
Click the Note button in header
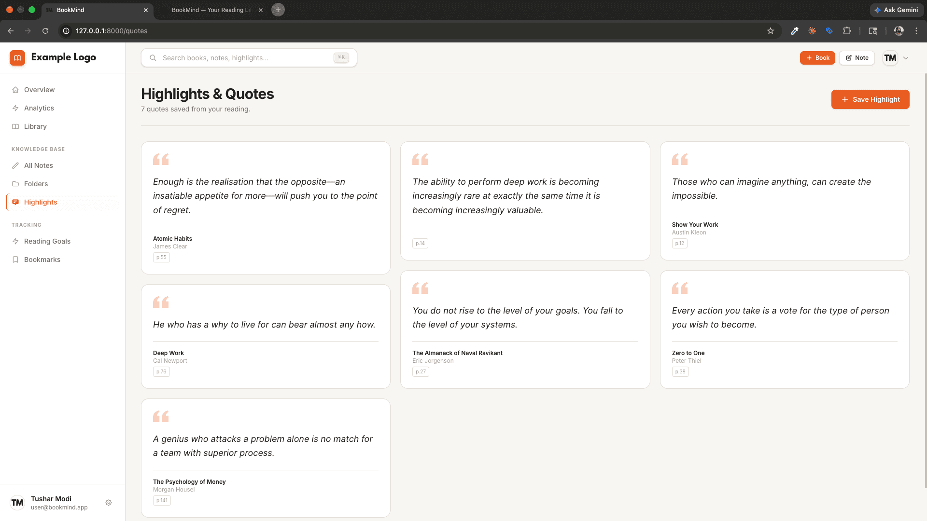[x=857, y=58]
